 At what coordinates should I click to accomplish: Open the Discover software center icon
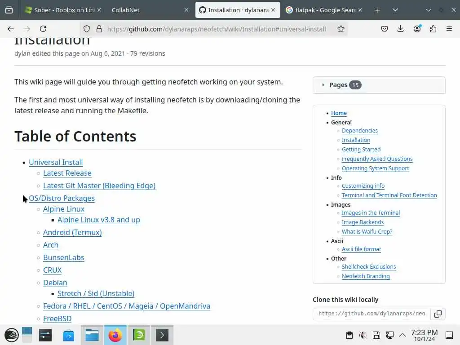[x=69, y=335]
